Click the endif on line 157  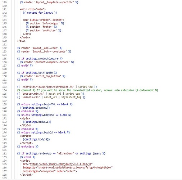pos(25,66)
